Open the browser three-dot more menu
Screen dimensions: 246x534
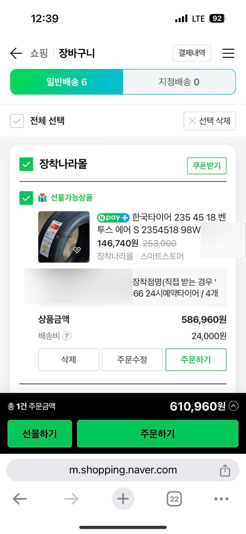coord(221,499)
